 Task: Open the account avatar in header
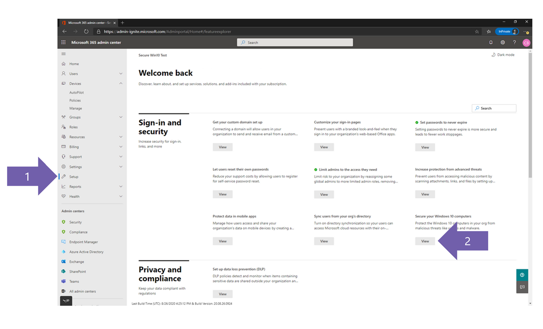[526, 43]
